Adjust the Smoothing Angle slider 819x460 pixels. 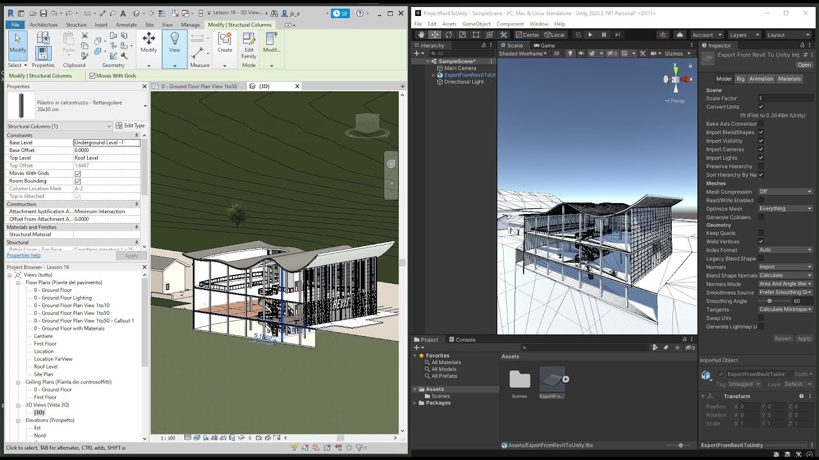[769, 301]
